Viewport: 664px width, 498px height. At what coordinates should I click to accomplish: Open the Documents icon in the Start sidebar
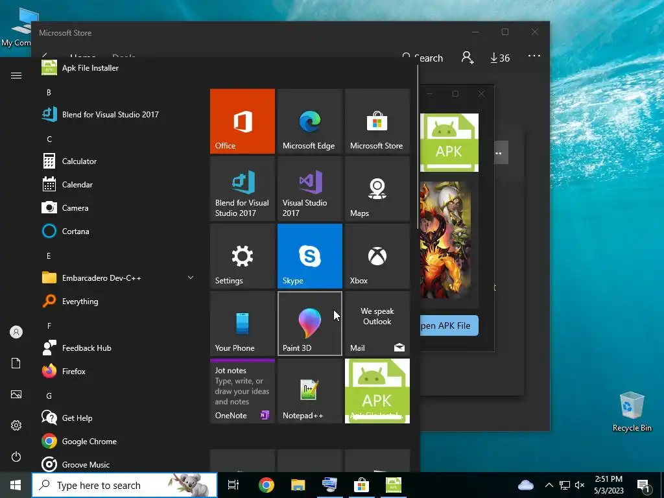click(16, 363)
